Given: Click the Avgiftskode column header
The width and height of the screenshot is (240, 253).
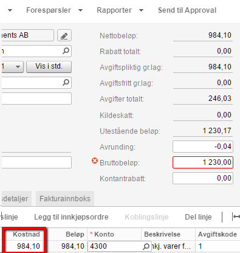Looking at the screenshot, I should (x=218, y=234).
